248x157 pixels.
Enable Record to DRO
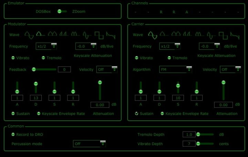13,134
